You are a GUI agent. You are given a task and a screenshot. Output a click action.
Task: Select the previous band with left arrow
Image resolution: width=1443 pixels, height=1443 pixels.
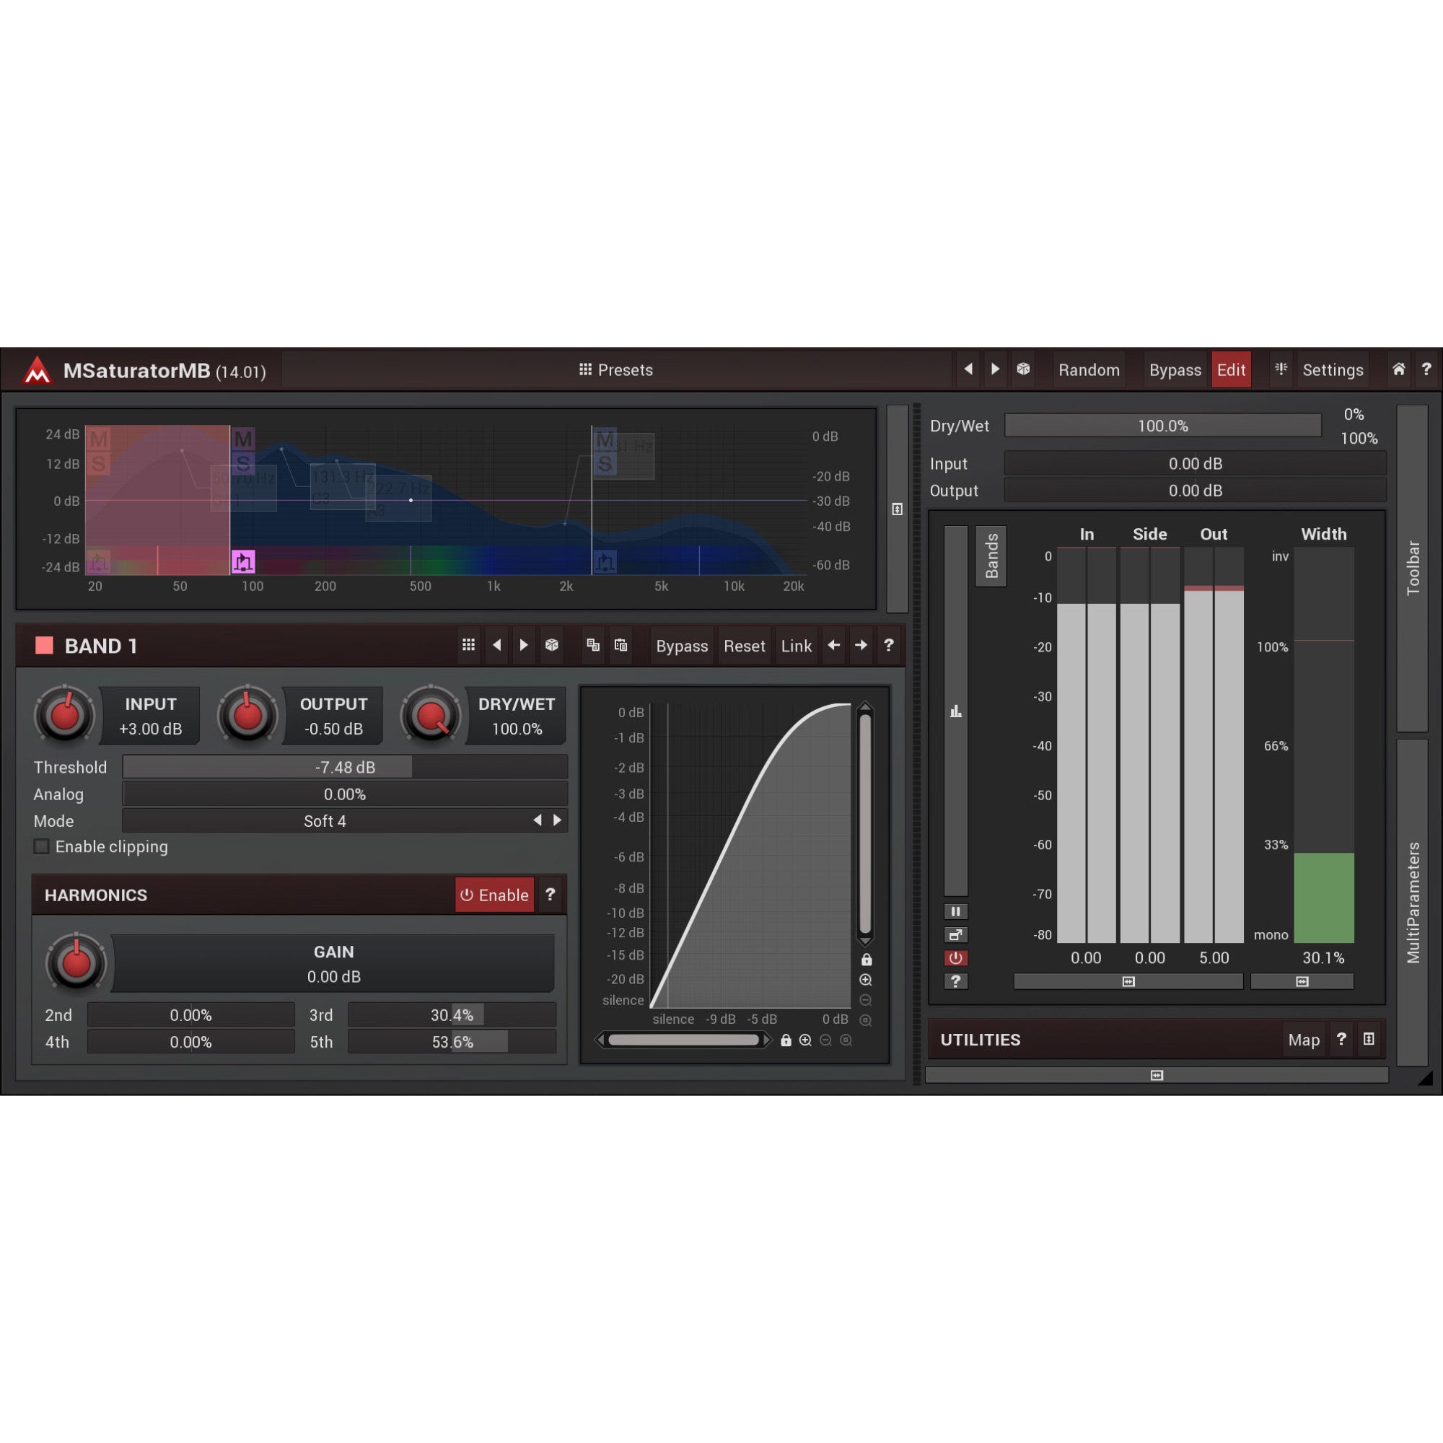click(x=833, y=645)
